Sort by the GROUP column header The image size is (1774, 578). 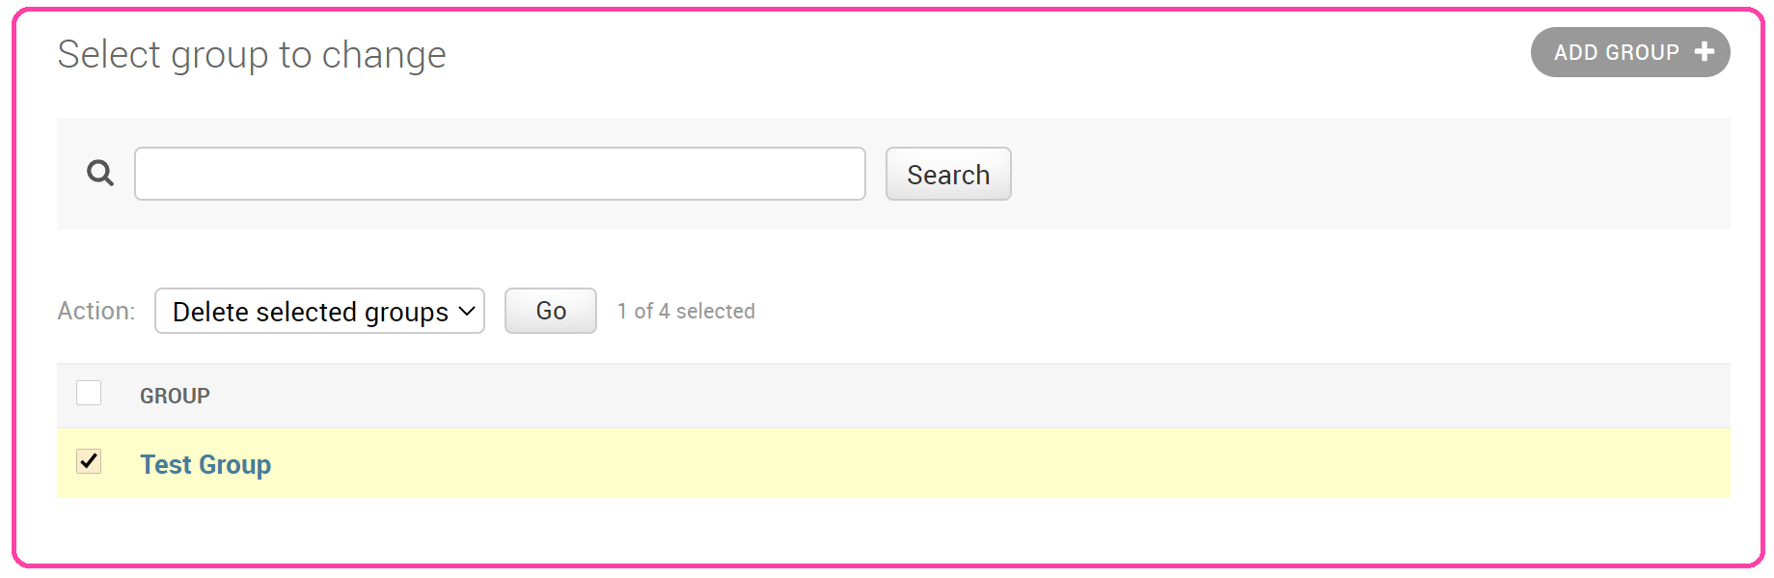click(175, 396)
